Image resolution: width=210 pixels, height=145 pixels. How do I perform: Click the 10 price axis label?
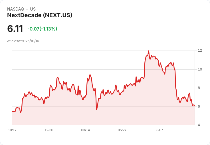[200, 69]
